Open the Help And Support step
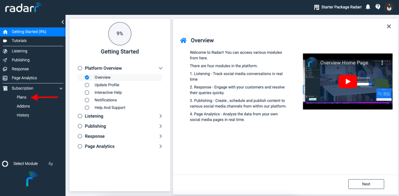Screen dimensions: 399x196 [110, 108]
